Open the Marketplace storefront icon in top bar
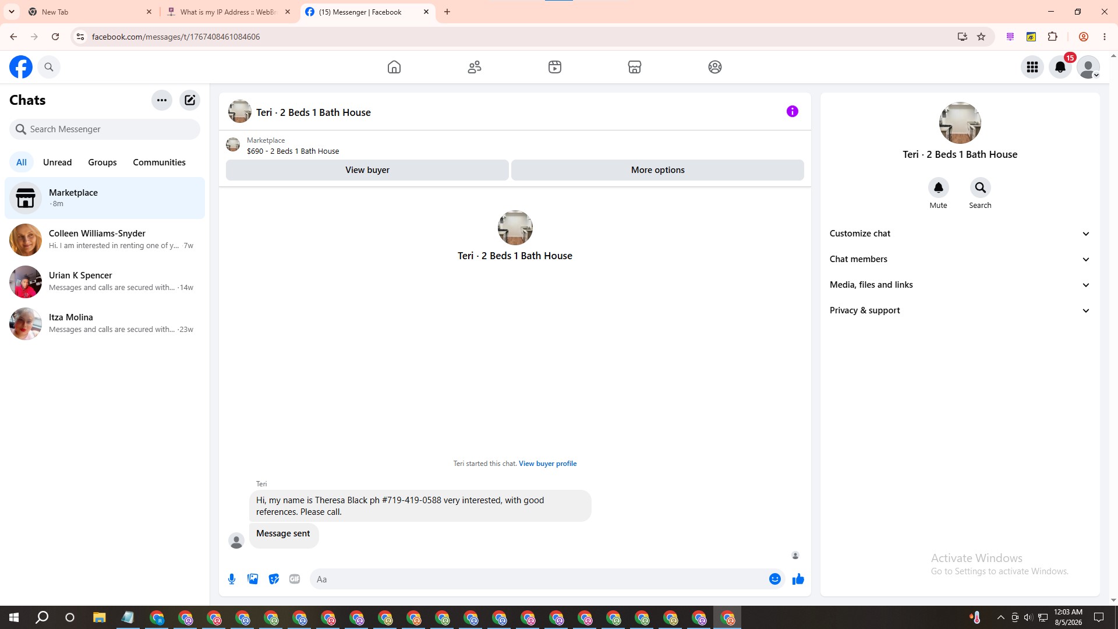1118x629 pixels. [x=635, y=67]
